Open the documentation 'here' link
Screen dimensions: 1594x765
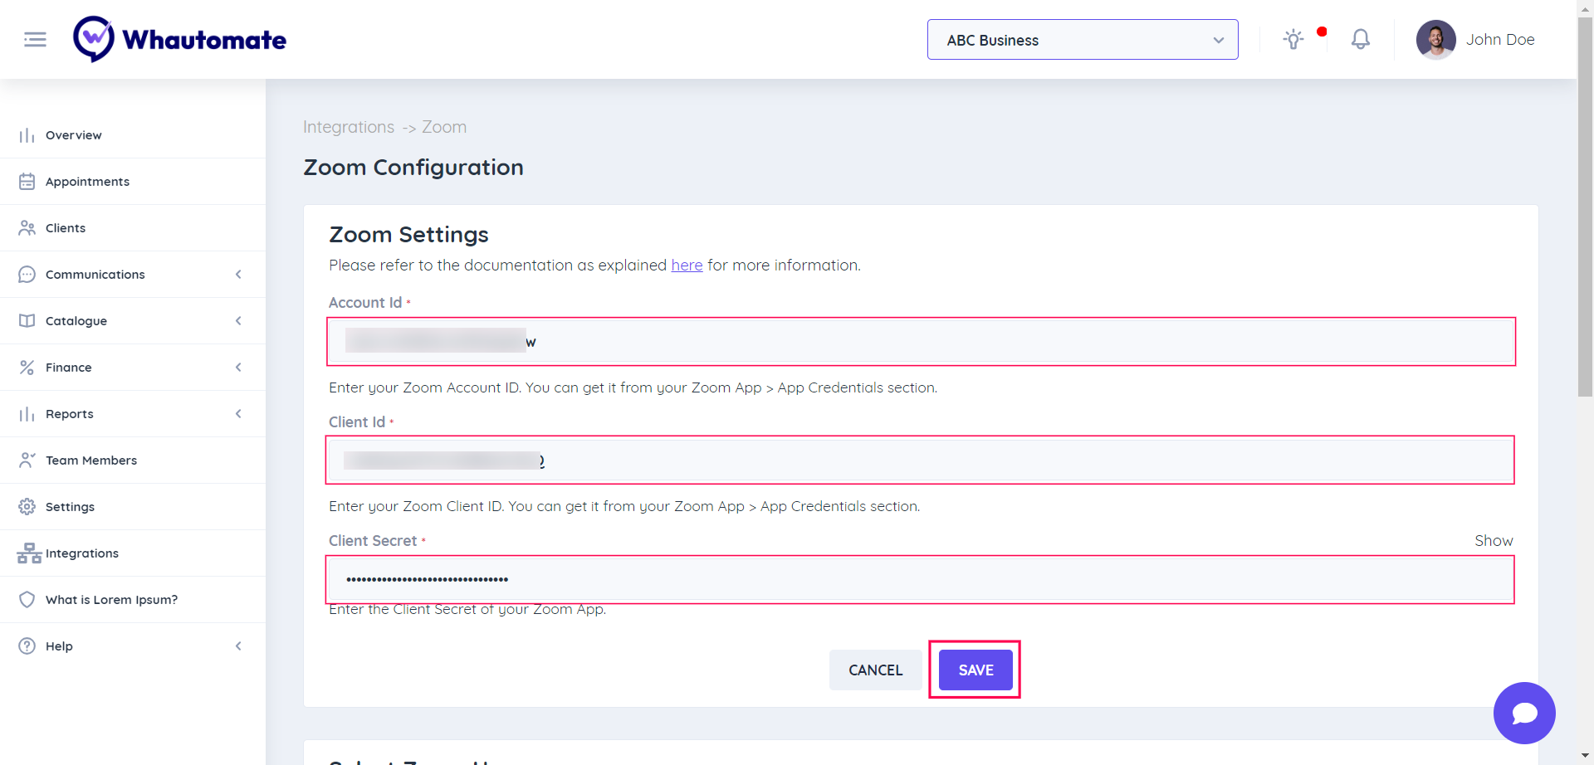tap(687, 266)
